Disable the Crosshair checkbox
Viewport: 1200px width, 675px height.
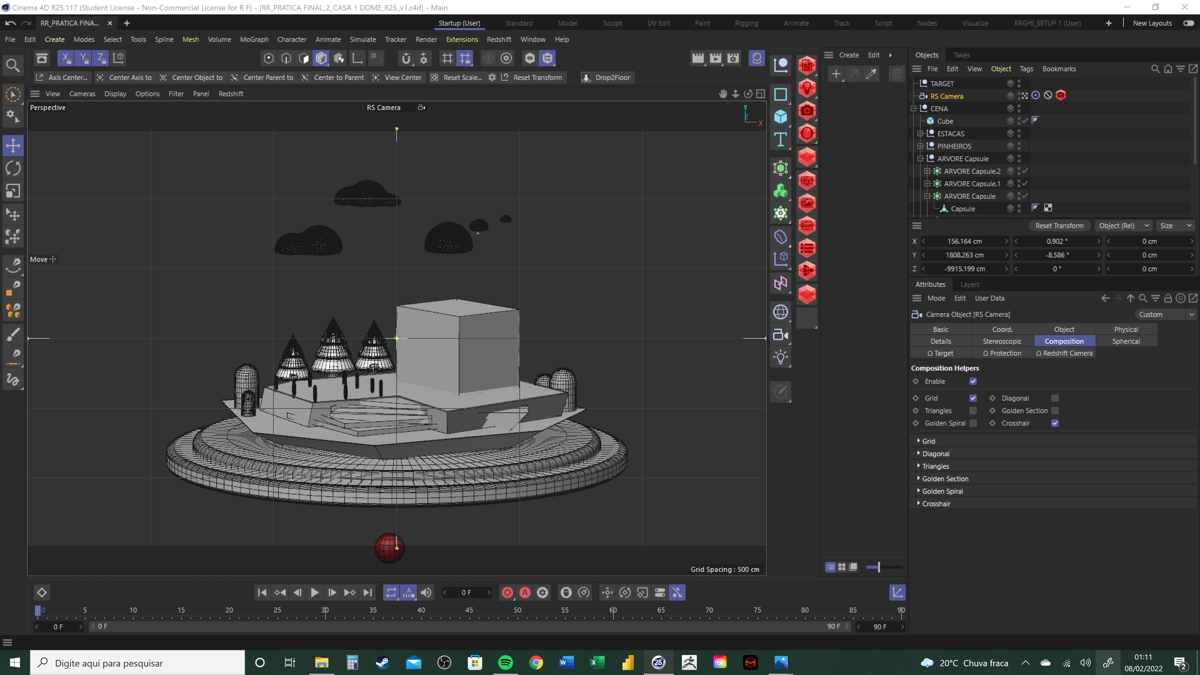(x=1055, y=423)
